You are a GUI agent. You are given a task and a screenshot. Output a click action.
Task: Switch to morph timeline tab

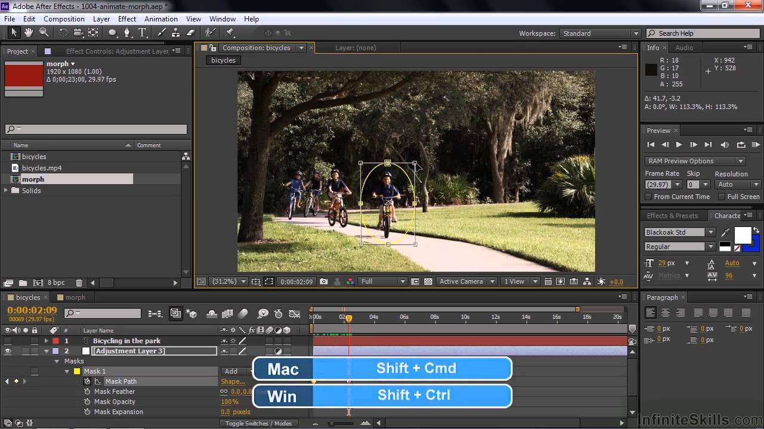75,297
